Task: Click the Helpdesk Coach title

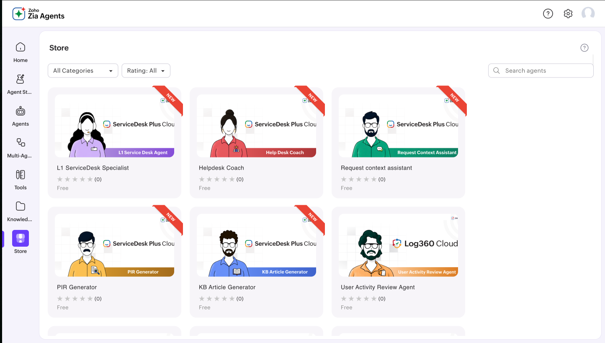Action: [x=221, y=168]
